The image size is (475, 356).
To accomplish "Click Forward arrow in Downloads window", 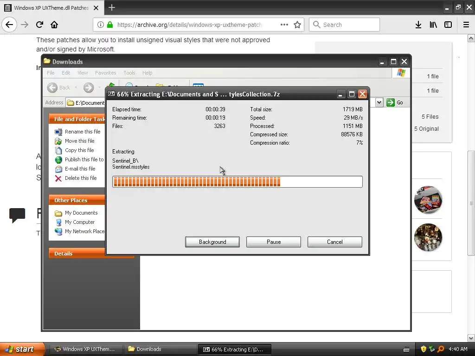I will 89,88.
